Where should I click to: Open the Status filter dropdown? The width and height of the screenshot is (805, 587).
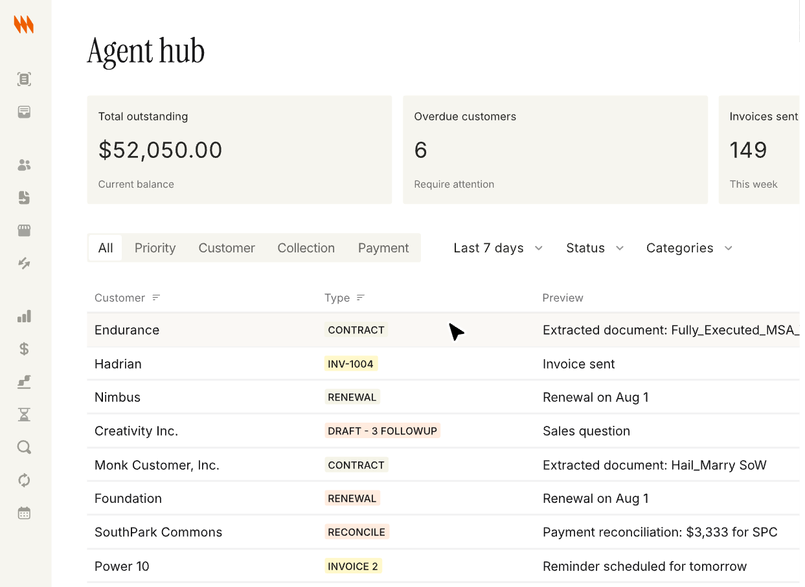pos(595,248)
